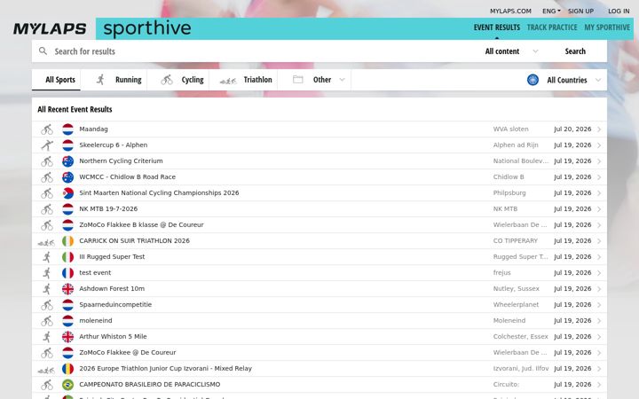Image resolution: width=639 pixels, height=399 pixels.
Task: Click the arrow on Spaarneduincompetitie row
Action: 599,305
